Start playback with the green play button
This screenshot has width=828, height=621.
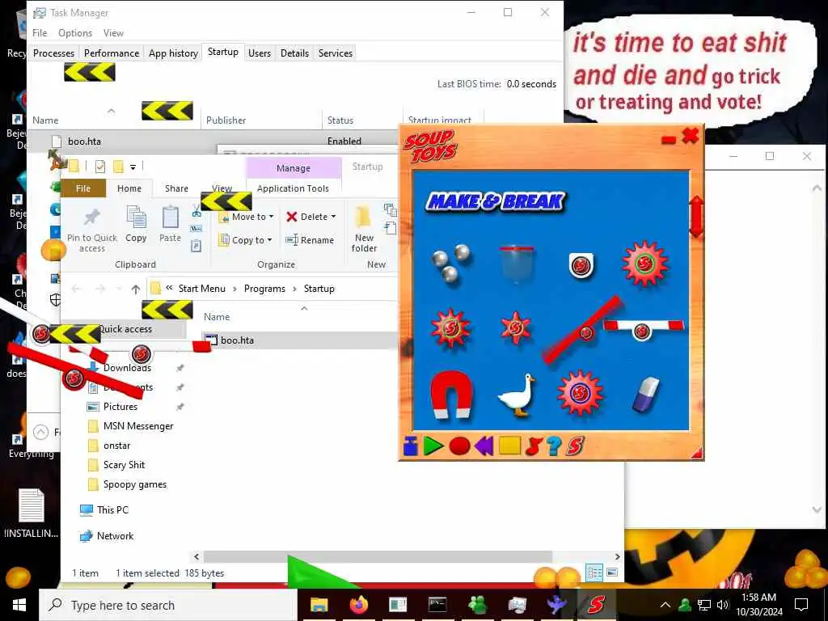[x=433, y=446]
